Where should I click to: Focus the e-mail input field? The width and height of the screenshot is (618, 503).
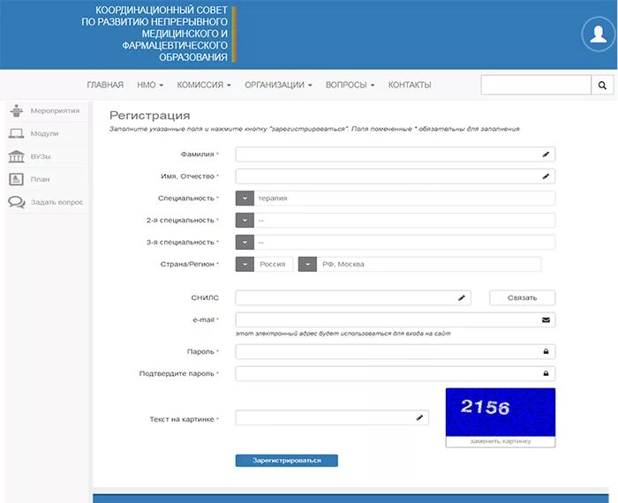coord(396,319)
